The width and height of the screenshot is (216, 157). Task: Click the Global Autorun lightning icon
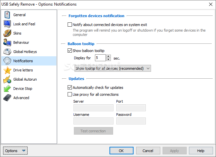7,79
